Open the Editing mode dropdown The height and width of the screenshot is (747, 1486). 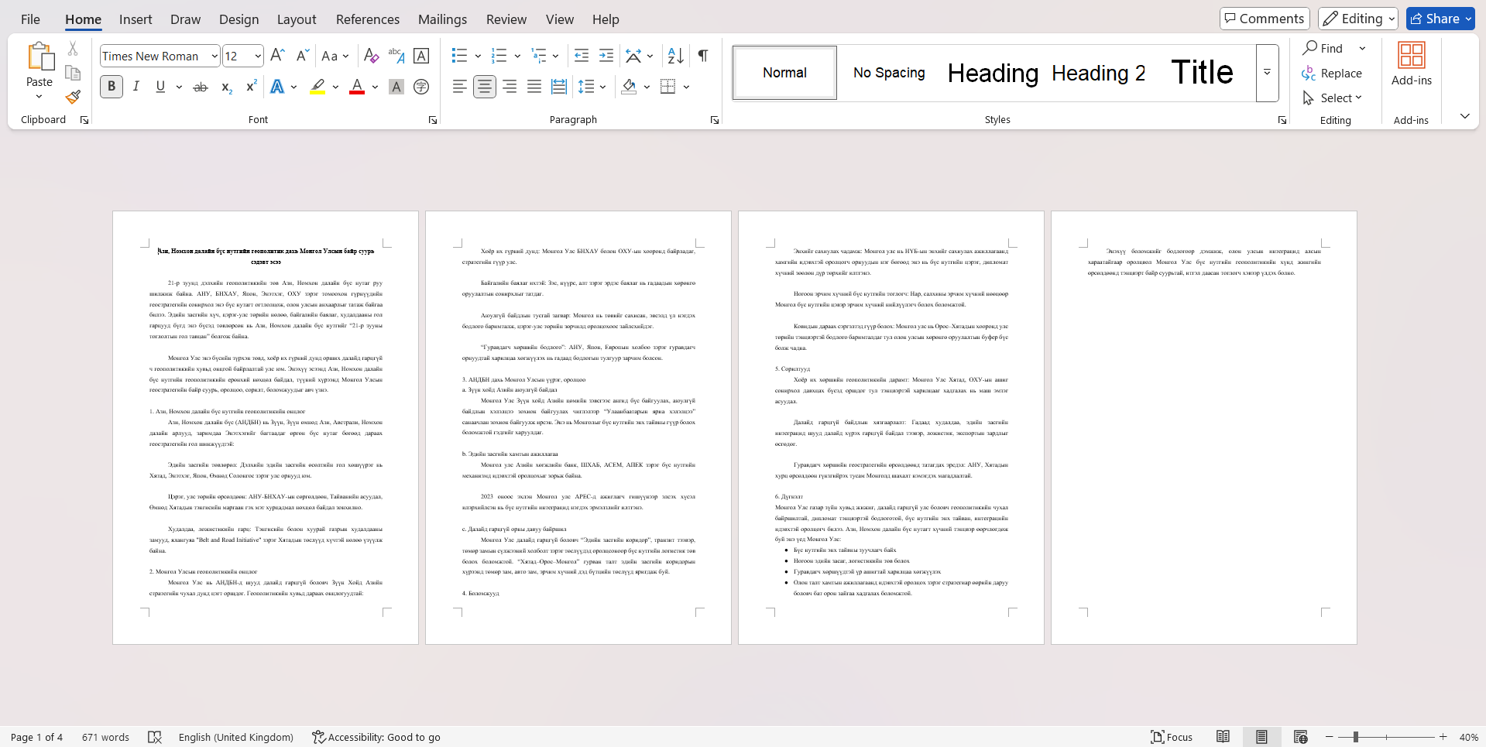pos(1357,19)
